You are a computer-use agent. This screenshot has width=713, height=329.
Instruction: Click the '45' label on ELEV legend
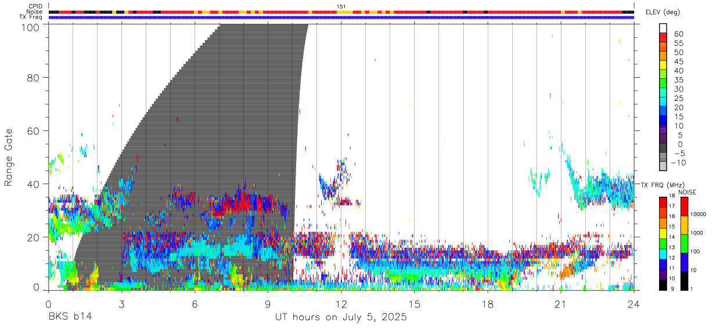click(x=679, y=62)
